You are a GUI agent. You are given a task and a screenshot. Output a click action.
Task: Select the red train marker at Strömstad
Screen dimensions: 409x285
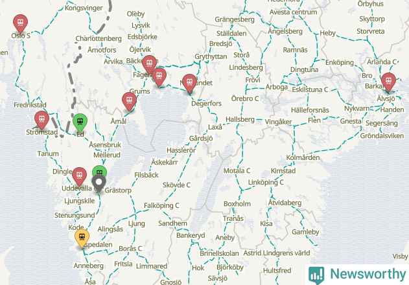[41, 120]
